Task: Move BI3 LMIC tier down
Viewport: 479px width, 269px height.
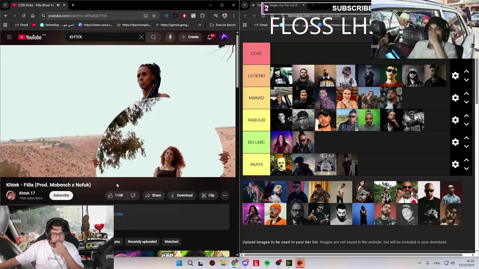Action: click(x=466, y=146)
